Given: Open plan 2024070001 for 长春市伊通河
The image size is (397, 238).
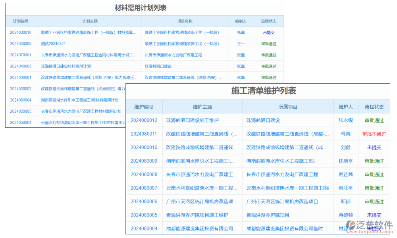Looking at the screenshot, I should click(21, 55).
